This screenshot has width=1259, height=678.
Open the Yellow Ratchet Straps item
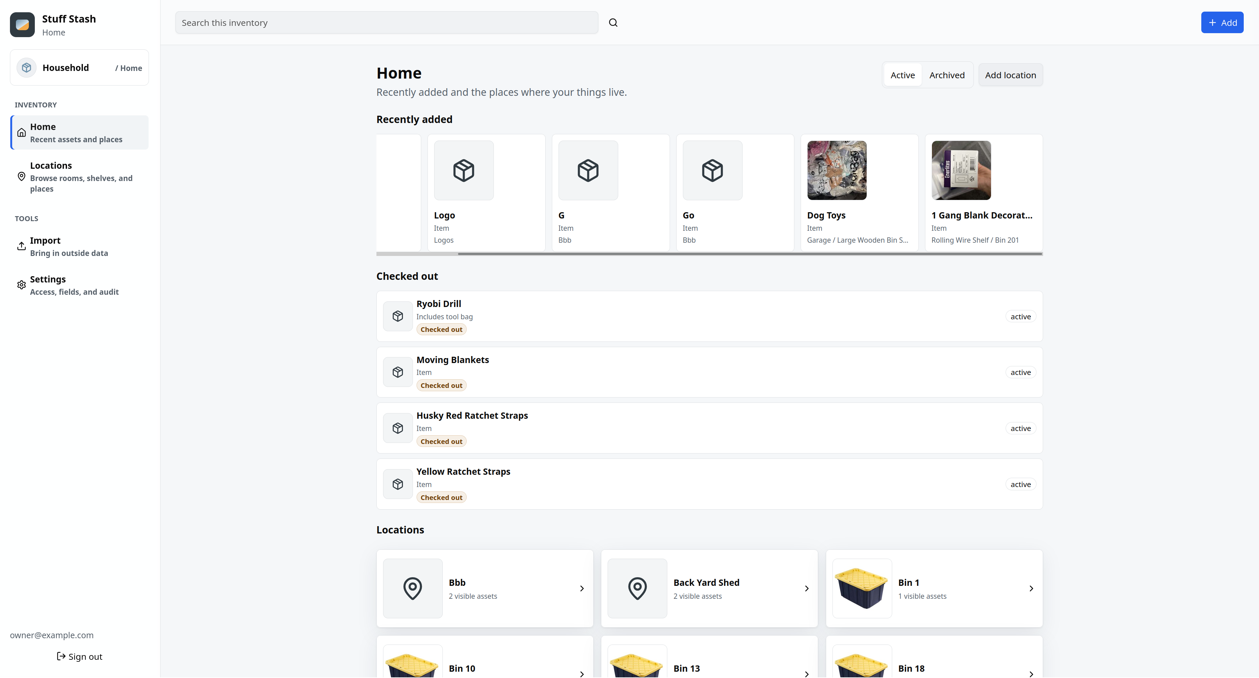(709, 484)
